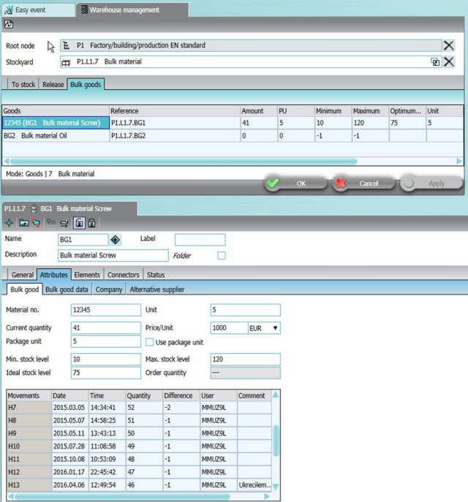This screenshot has height=502, width=468.
Task: Open the General tab
Action: [x=22, y=275]
